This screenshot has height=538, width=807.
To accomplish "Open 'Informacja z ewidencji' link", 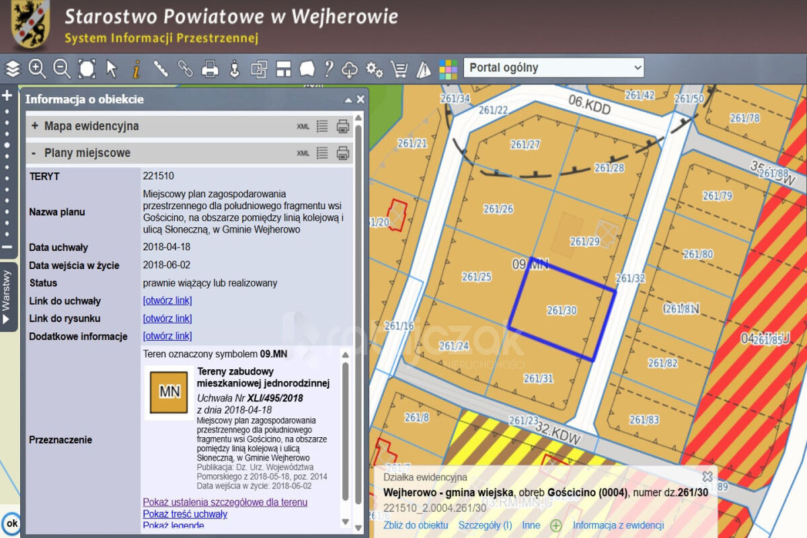I will point(618,525).
